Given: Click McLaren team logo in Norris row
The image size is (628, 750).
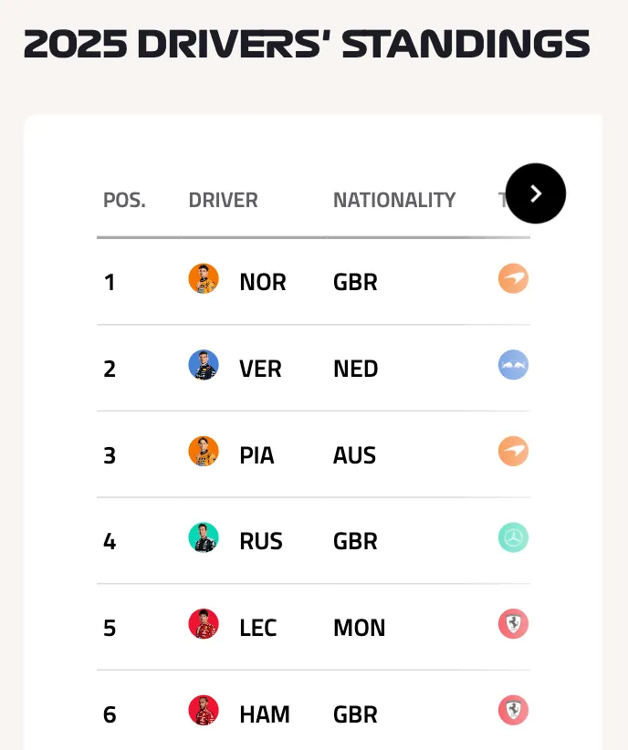Looking at the screenshot, I should click(x=513, y=279).
